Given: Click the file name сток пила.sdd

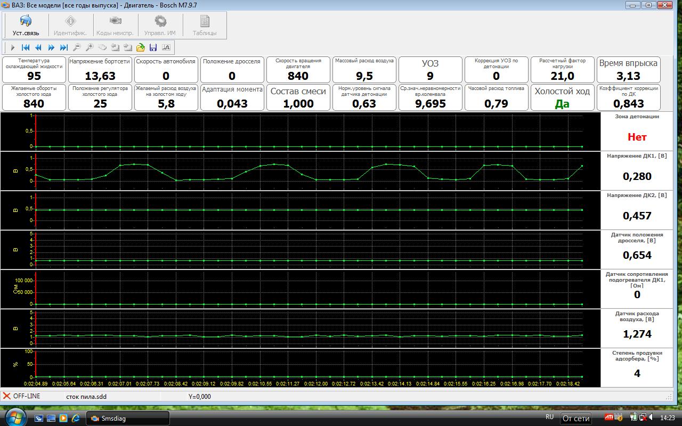Looking at the screenshot, I should click(86, 396).
